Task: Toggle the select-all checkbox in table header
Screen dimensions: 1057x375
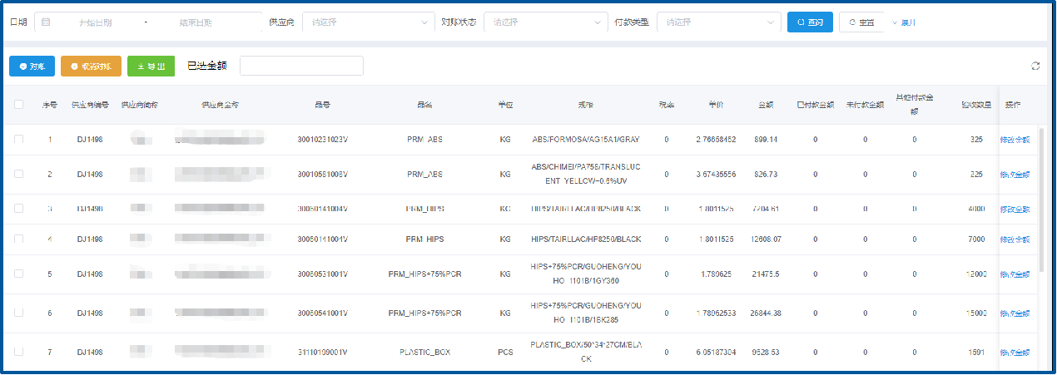Action: pyautogui.click(x=18, y=105)
